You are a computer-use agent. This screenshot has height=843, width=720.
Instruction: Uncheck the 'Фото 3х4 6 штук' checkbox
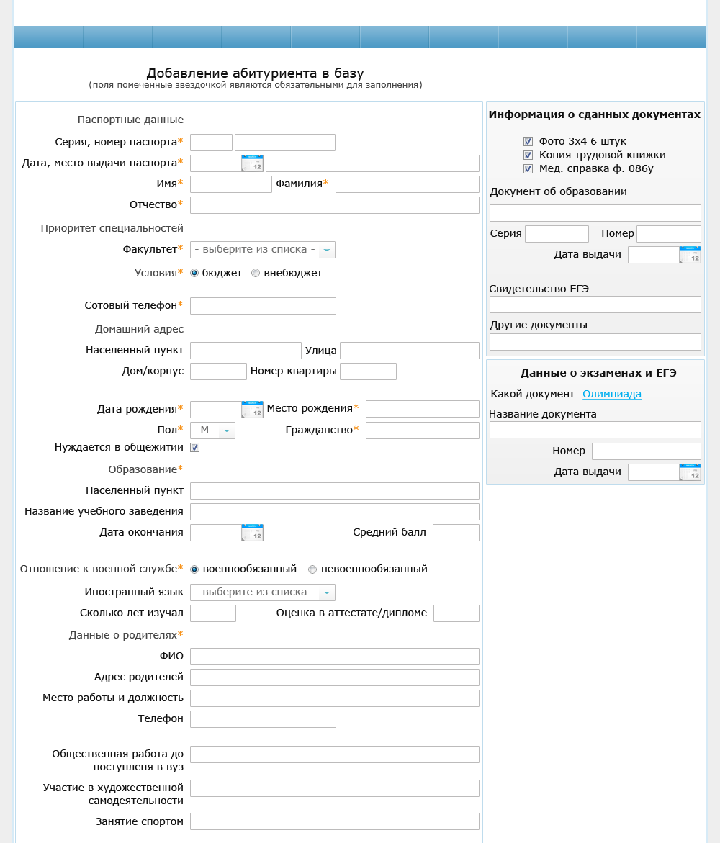point(528,141)
